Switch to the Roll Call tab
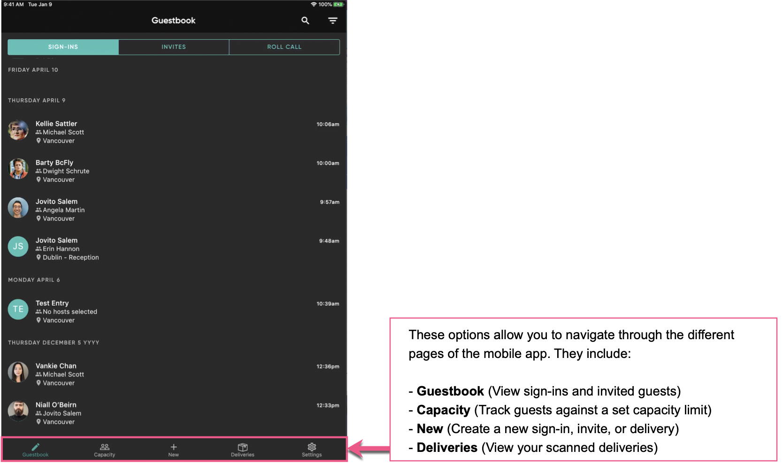Image resolution: width=783 pixels, height=466 pixels. coord(284,47)
